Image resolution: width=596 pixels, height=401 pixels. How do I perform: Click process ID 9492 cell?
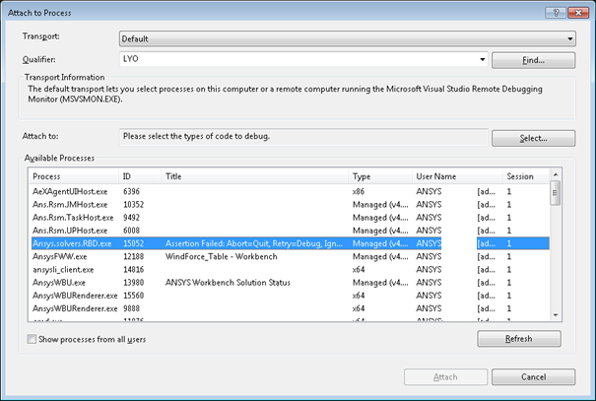132,218
